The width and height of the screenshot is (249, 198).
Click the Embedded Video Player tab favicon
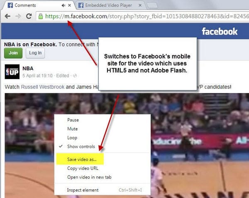pos(81,5)
